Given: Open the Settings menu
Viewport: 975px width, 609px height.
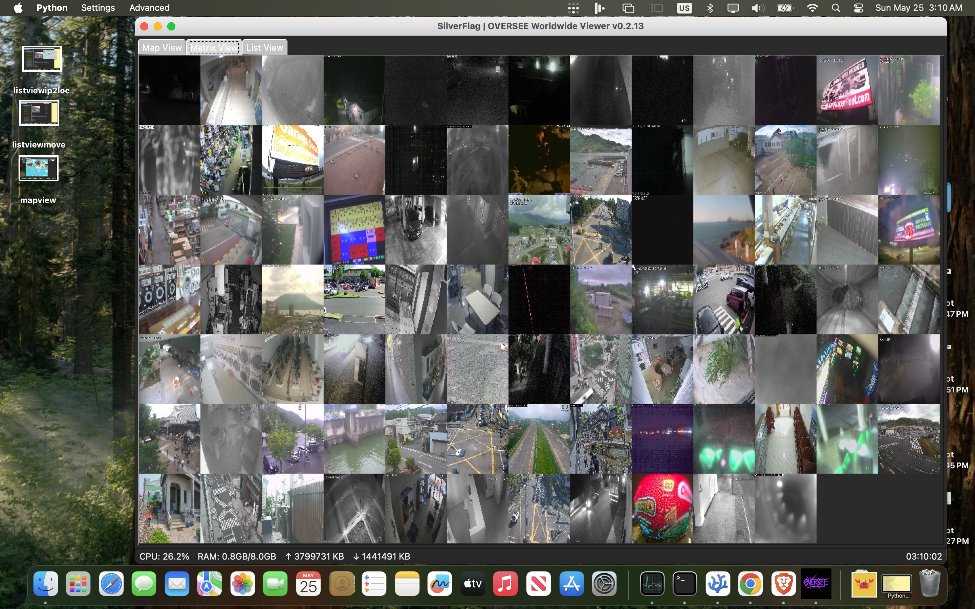Looking at the screenshot, I should pos(98,8).
